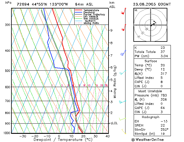The image size is (184, 142).
Task: Click the vertical 'Mixing Ratio (g/kg)' label
Action: 115,82
